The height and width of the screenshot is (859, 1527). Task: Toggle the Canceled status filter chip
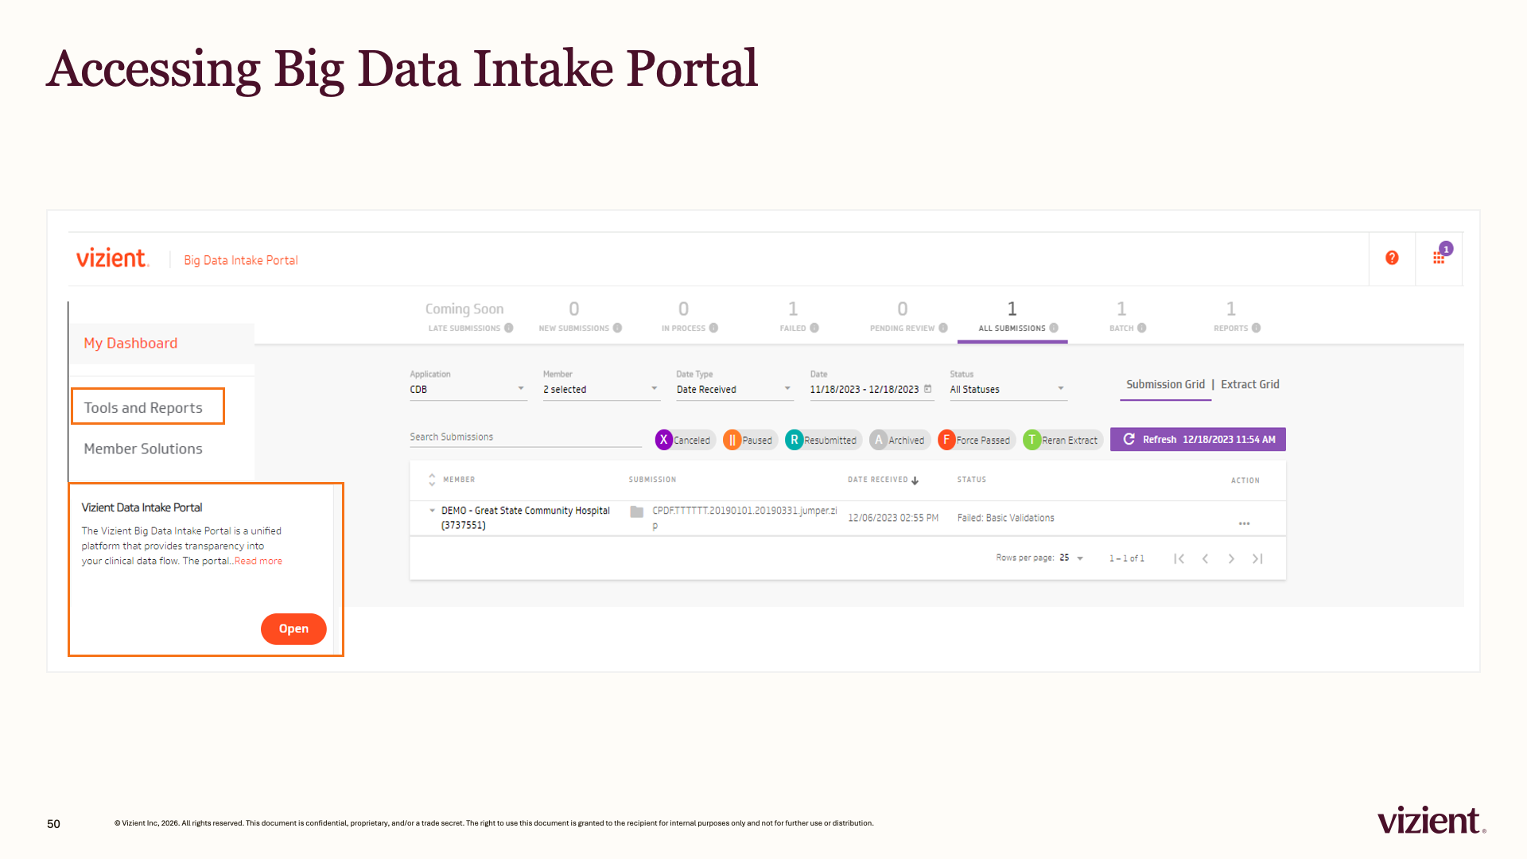coord(685,440)
